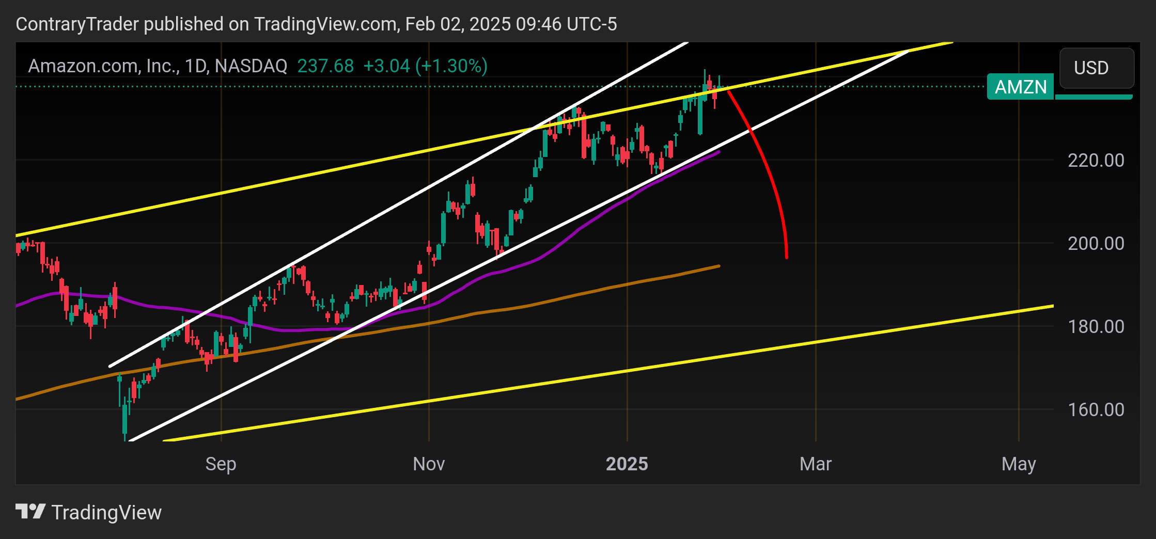The height and width of the screenshot is (539, 1156).
Task: Click the 237.68 last price value
Action: (325, 66)
